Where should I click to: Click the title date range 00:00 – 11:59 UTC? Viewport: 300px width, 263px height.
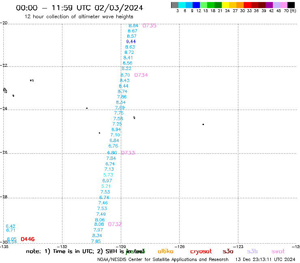[x=79, y=8]
